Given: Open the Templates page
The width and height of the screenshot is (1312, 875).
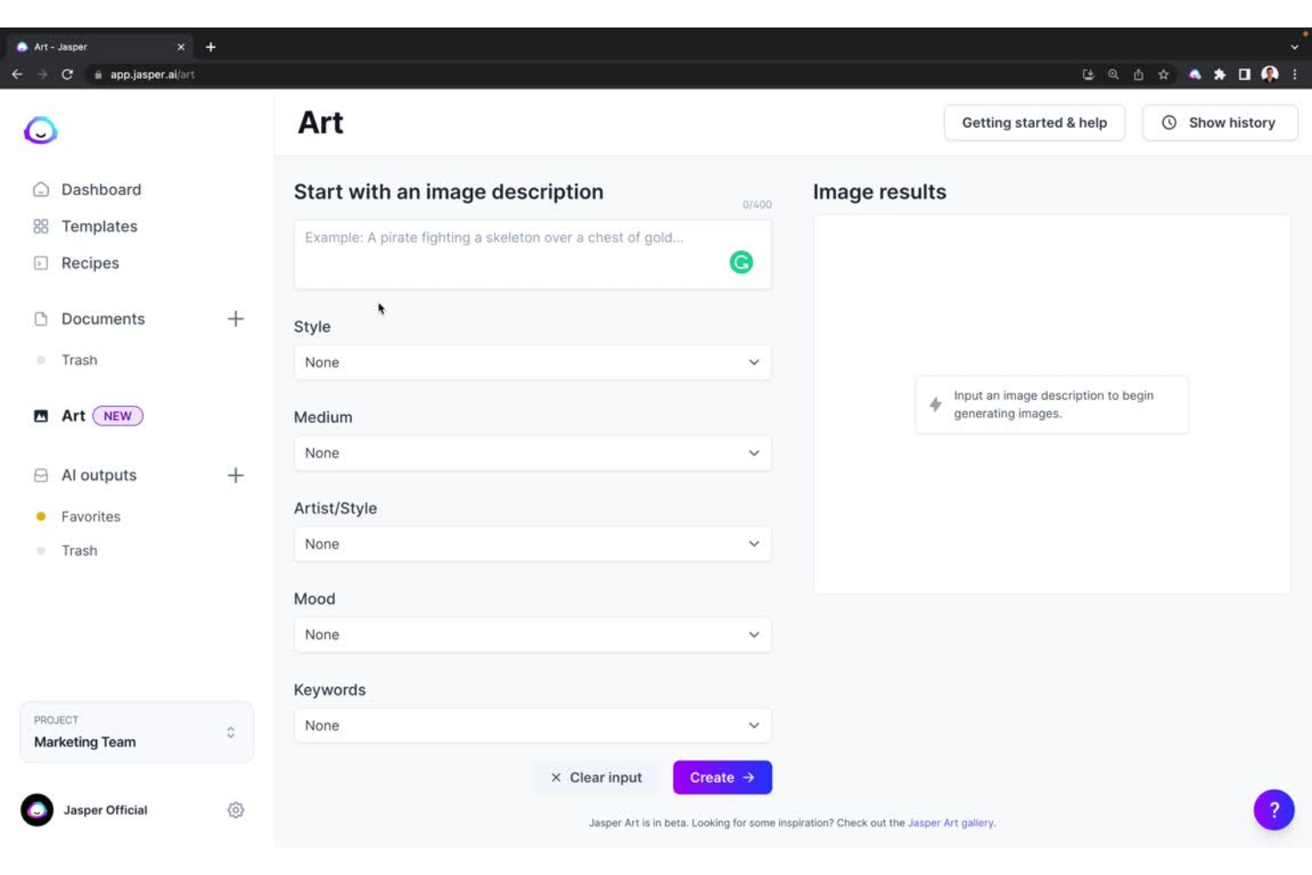Looking at the screenshot, I should pyautogui.click(x=99, y=226).
